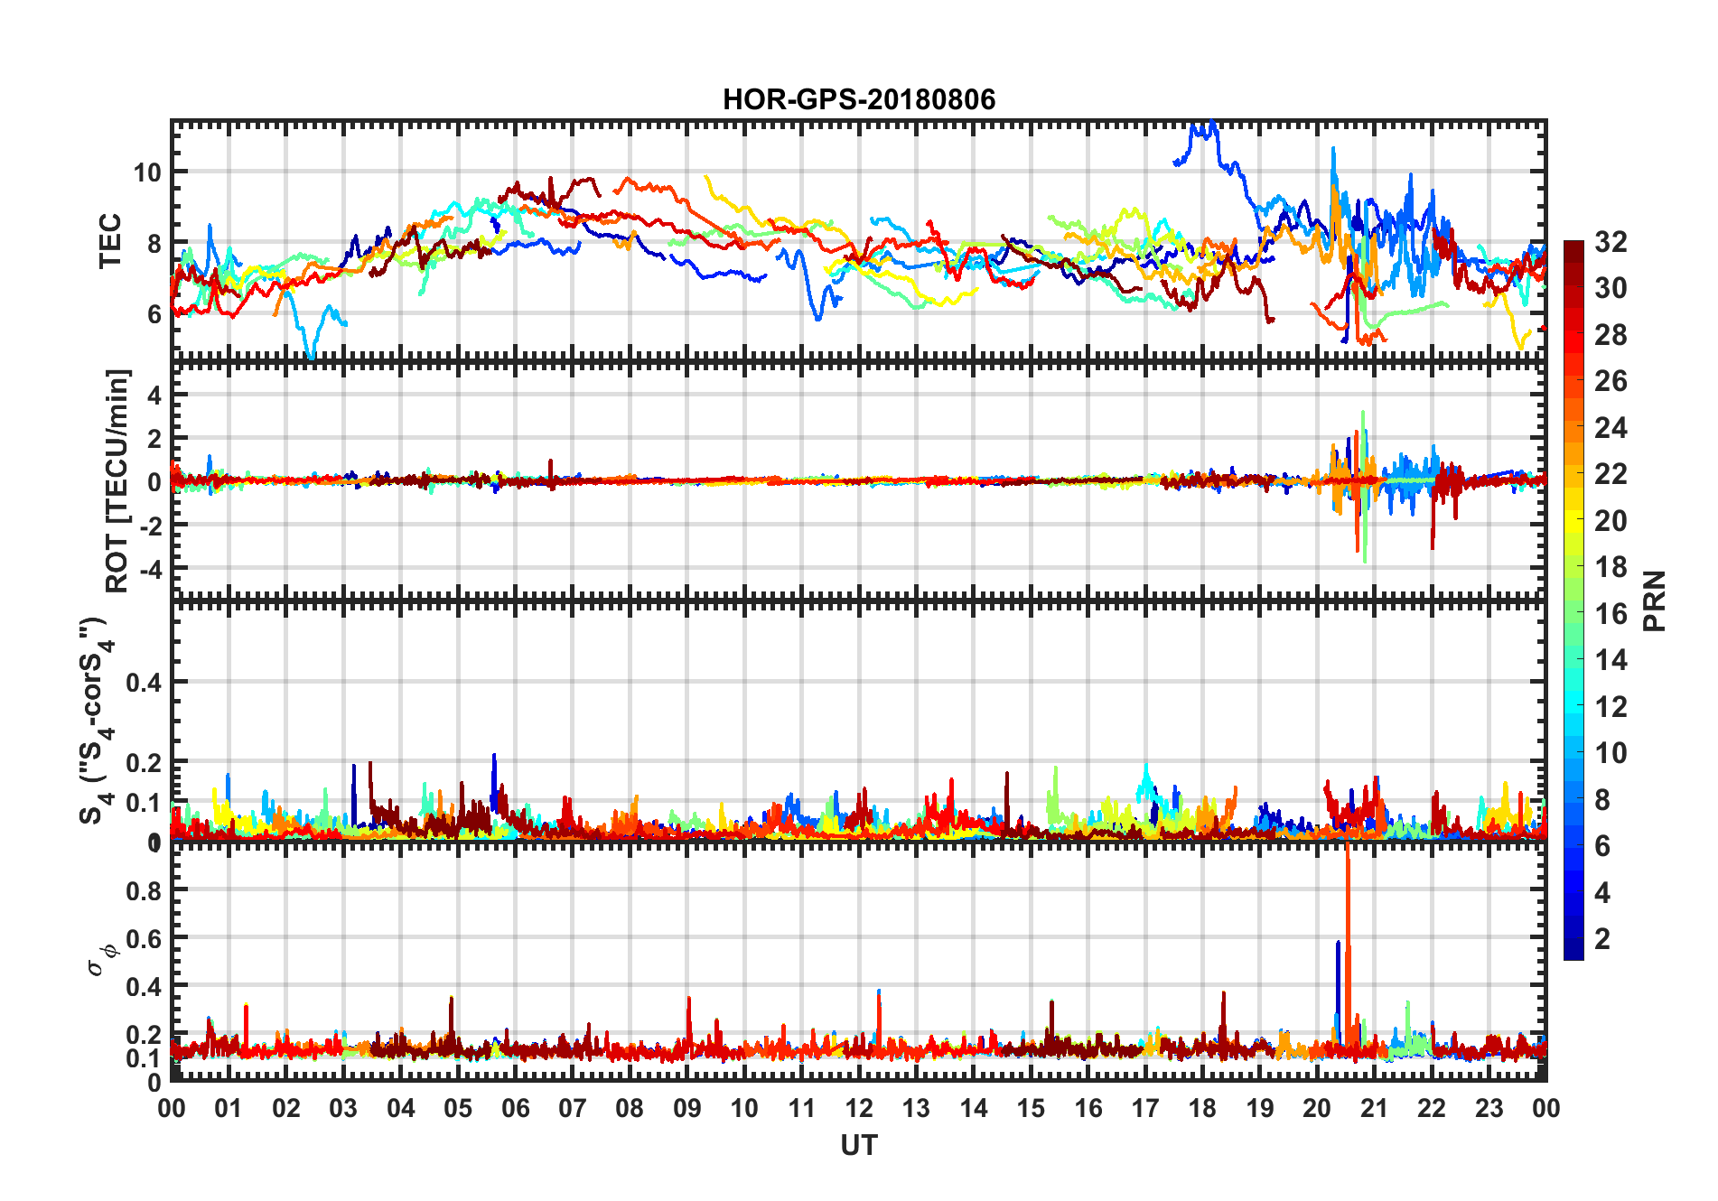Click colorbar tick label 24

[x=1611, y=427]
